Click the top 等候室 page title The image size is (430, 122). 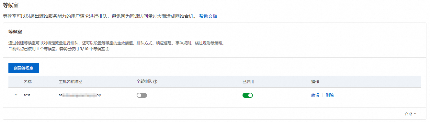[x=10, y=5]
